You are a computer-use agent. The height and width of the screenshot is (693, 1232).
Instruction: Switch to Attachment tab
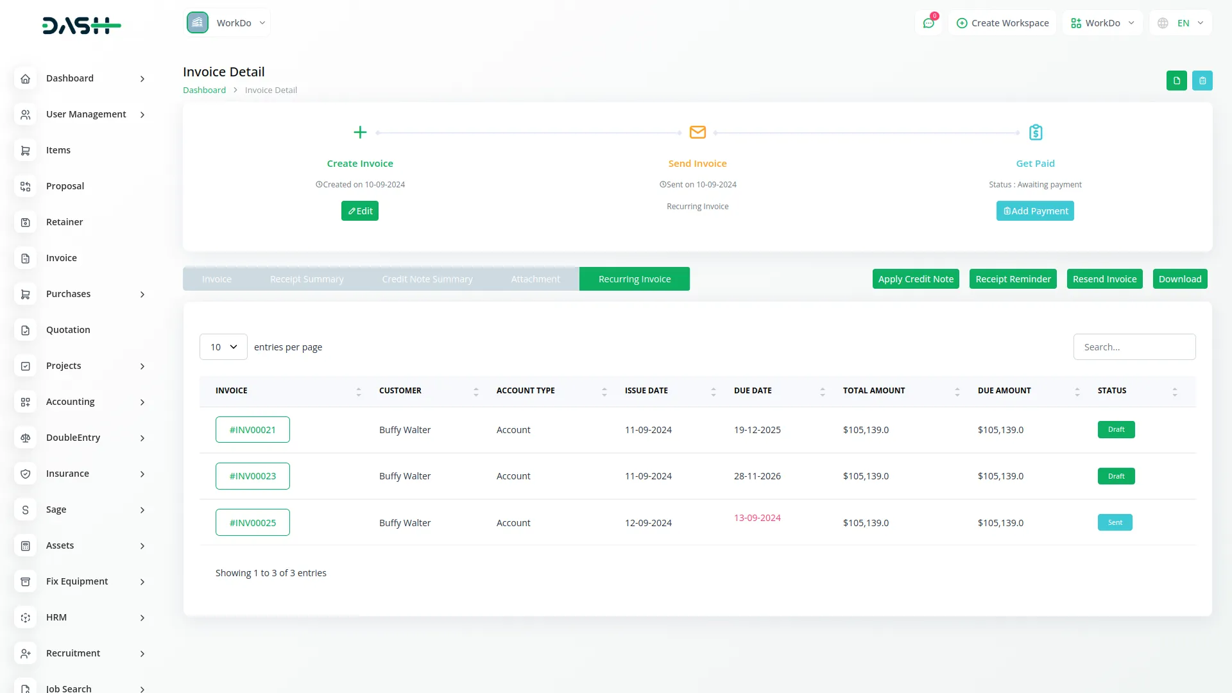535,279
